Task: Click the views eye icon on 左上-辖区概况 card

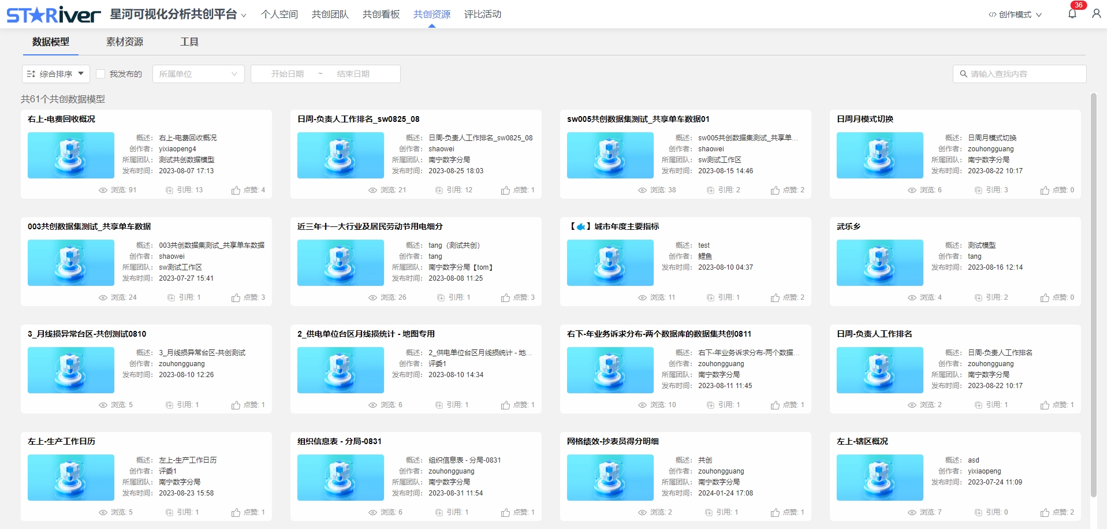Action: click(x=912, y=513)
